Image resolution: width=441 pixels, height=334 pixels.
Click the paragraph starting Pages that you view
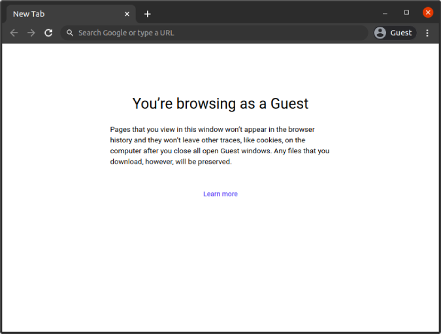220,145
